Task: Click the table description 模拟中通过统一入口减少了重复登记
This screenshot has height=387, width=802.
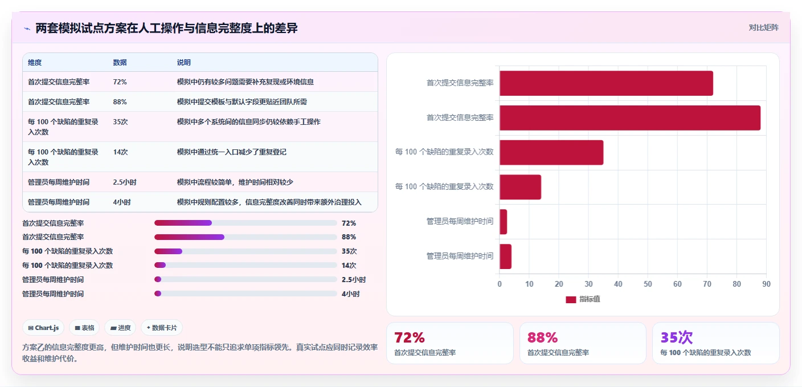Action: [232, 152]
